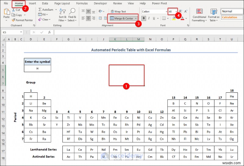Image resolution: width=244 pixels, height=166 pixels.
Task: Select column K header
Action: 115,39
